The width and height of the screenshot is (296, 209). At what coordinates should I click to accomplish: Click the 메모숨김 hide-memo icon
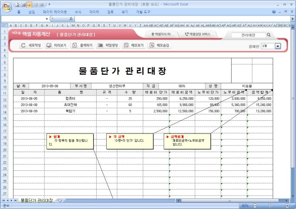click(x=152, y=45)
